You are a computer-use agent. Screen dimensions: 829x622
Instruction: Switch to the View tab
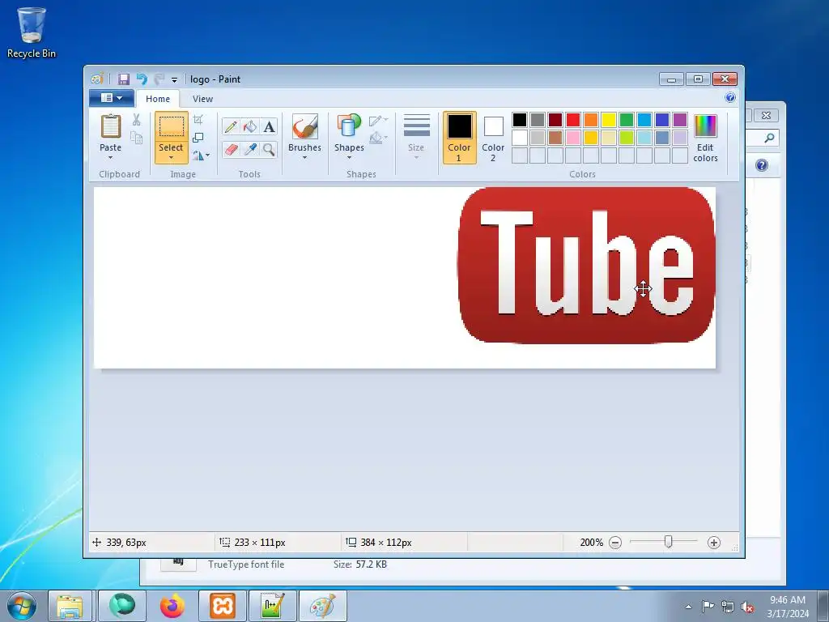tap(202, 99)
